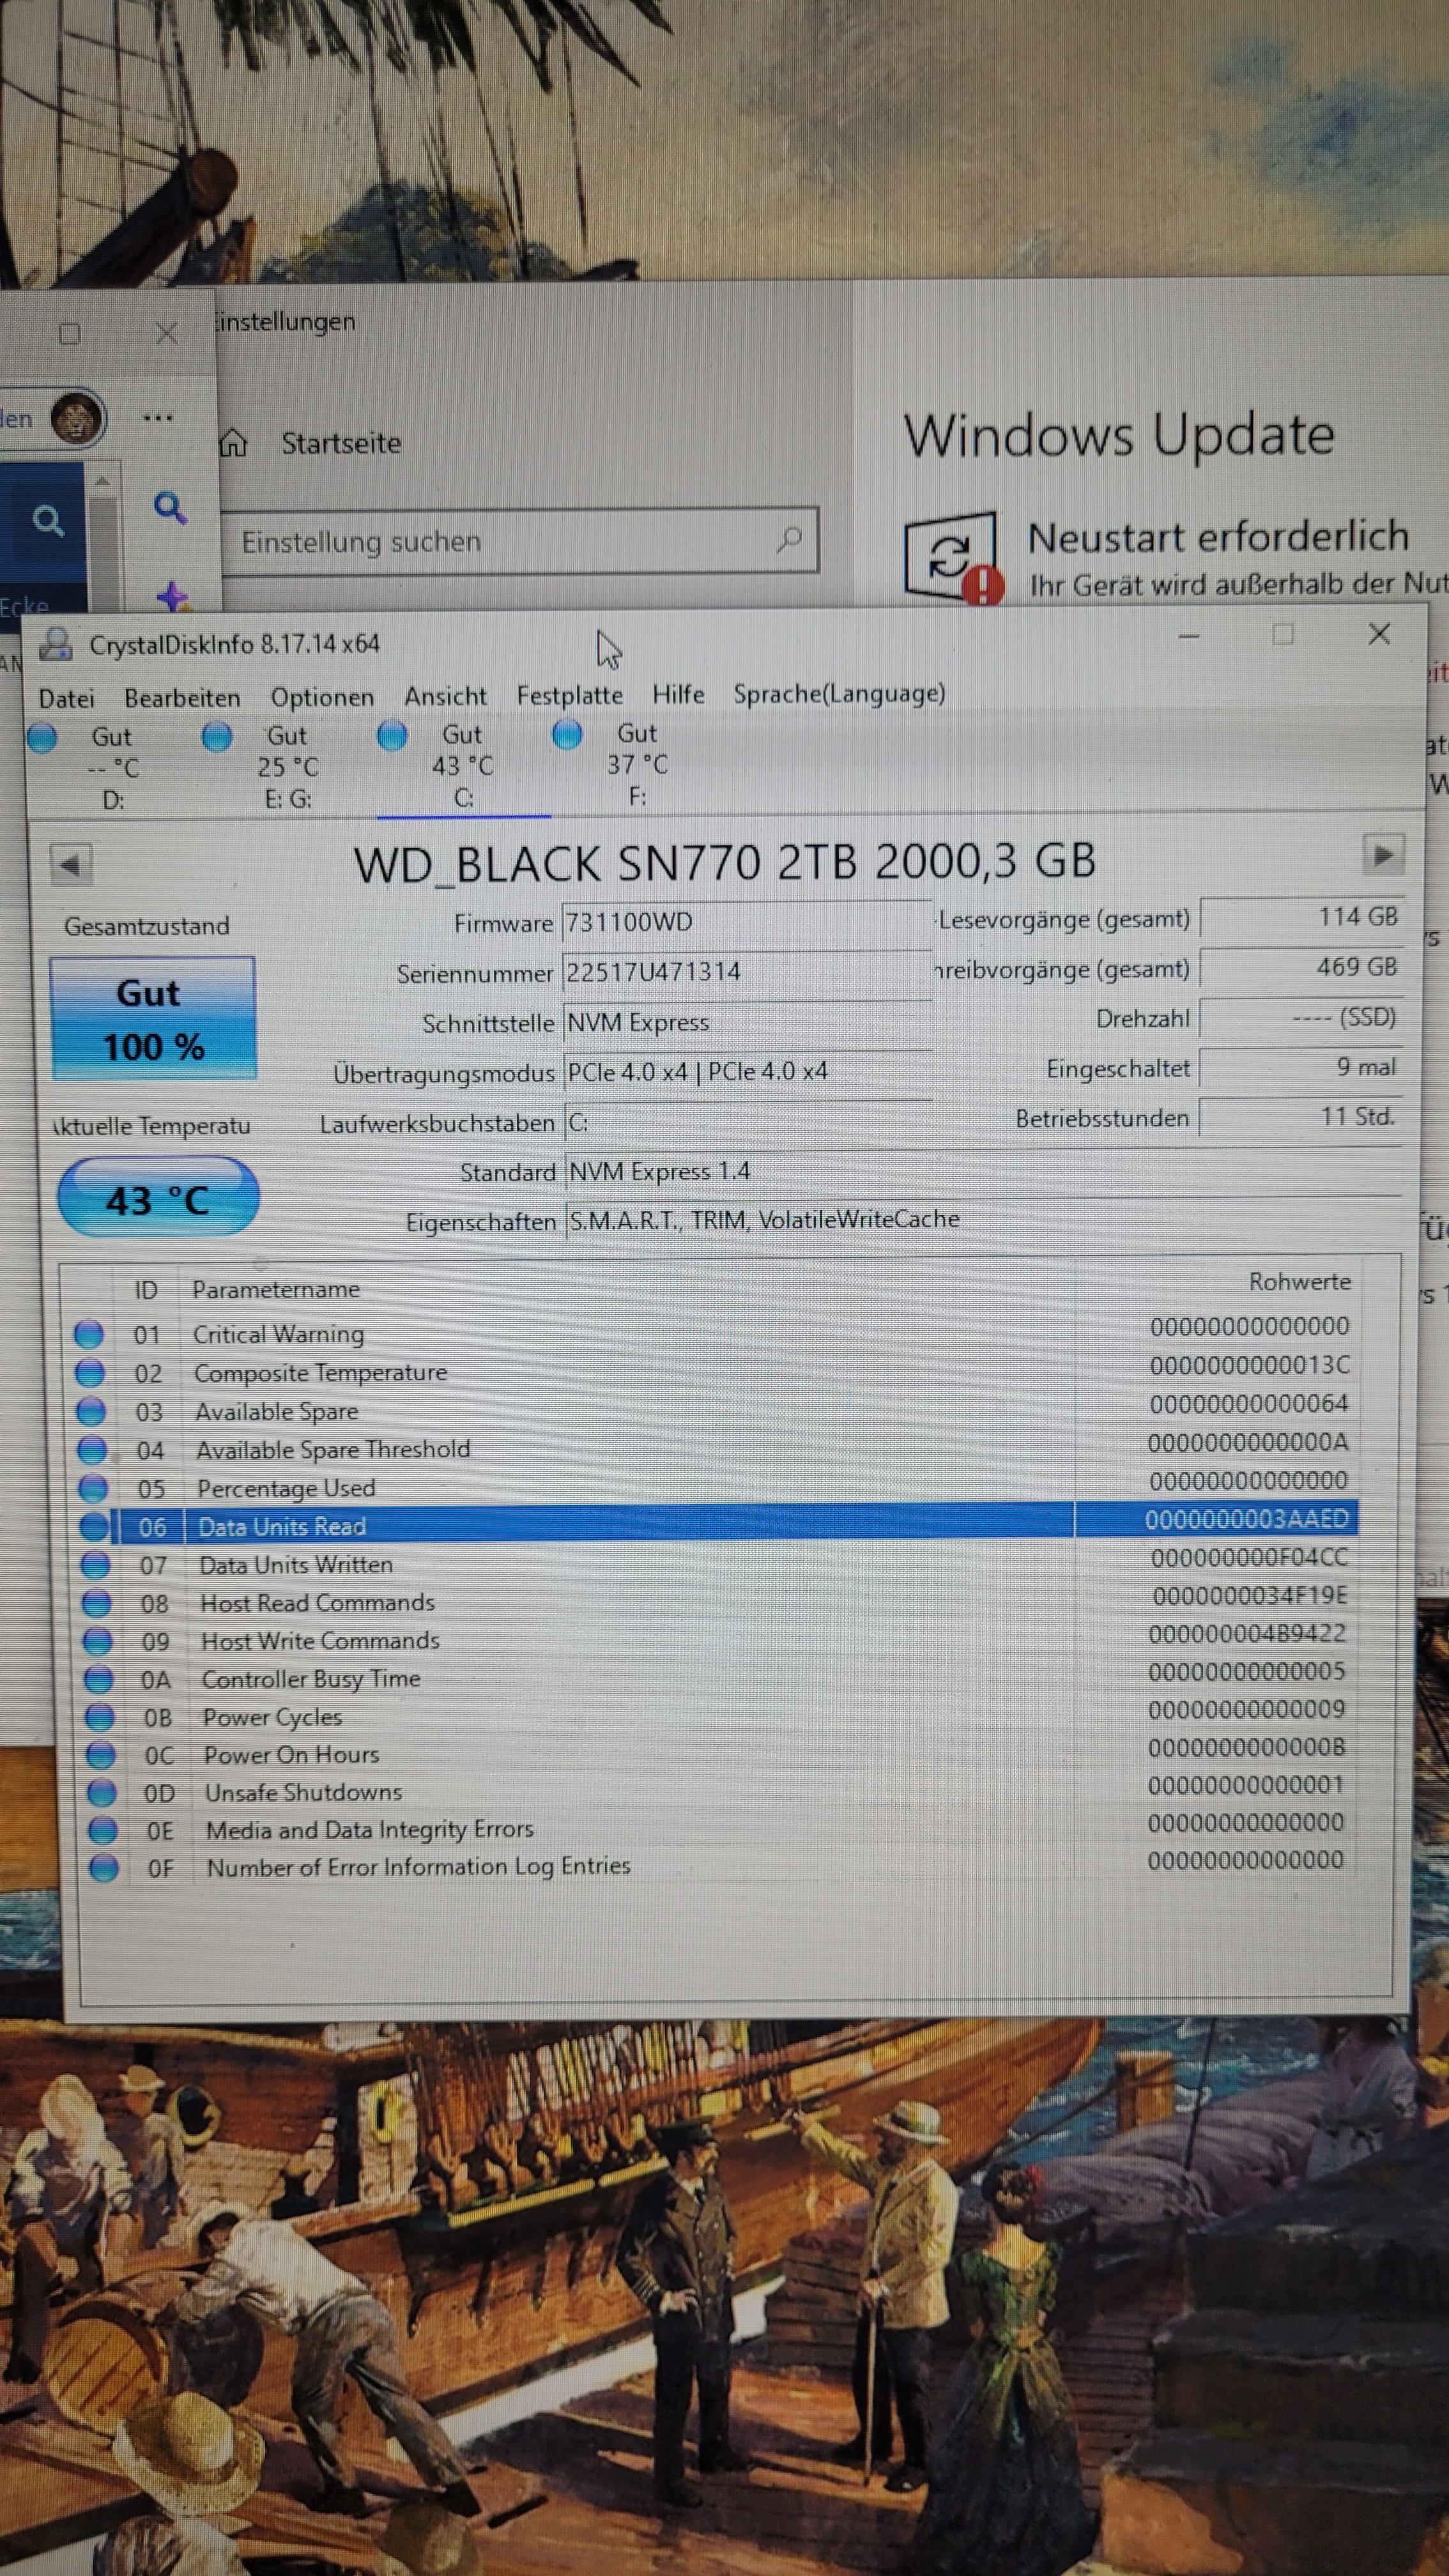Click the Gut 100 % health status button
1449x2576 pixels.
(x=153, y=1019)
